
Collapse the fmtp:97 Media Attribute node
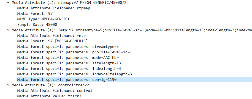click(8, 30)
